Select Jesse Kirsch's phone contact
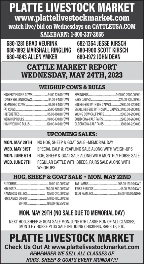Image resolution: width=144 pixels, height=264 pixels. pos(101,44)
